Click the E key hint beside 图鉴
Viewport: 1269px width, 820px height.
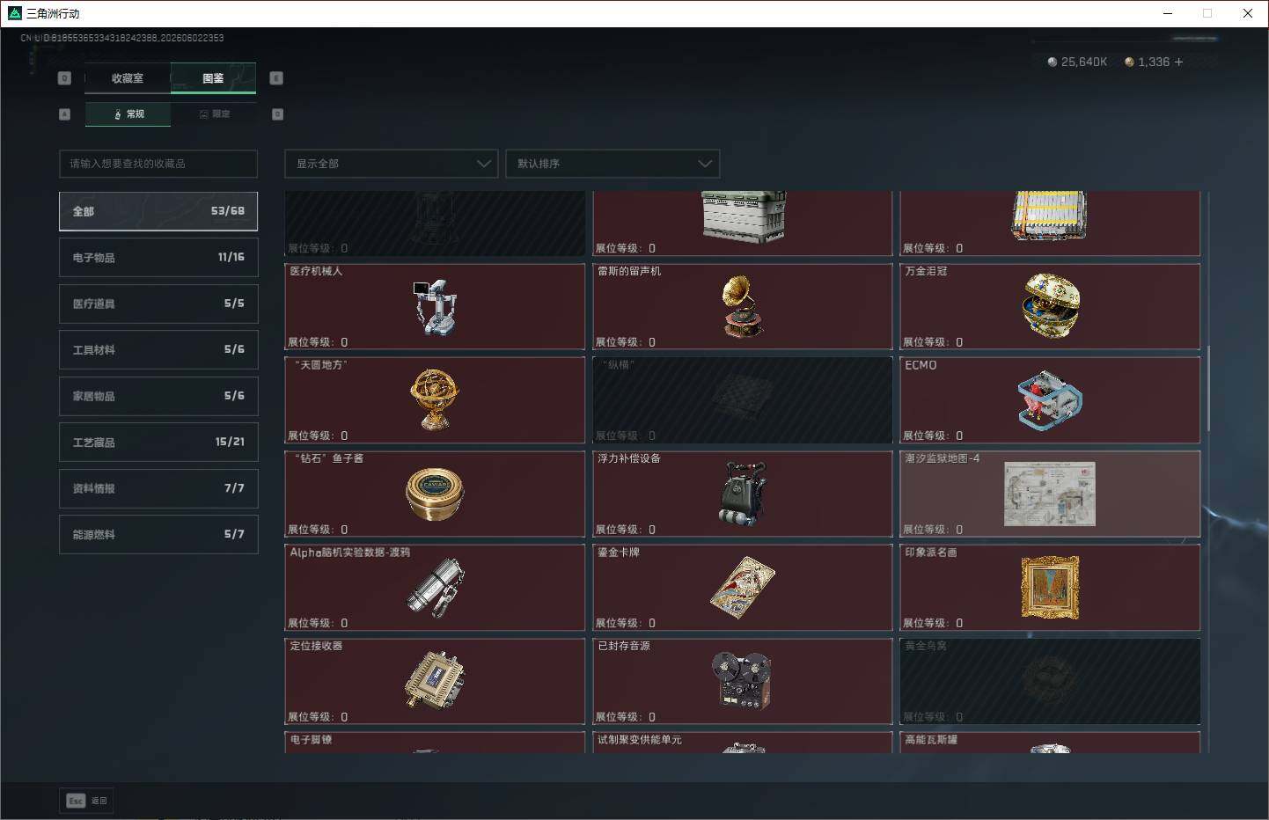pos(276,78)
